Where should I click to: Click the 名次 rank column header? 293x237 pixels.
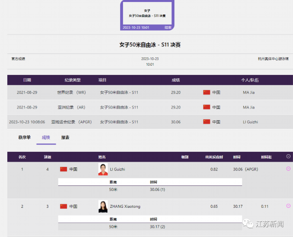point(22,157)
